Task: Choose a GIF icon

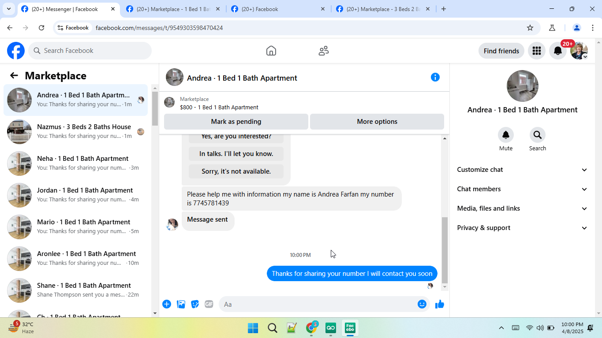Action: (x=209, y=304)
